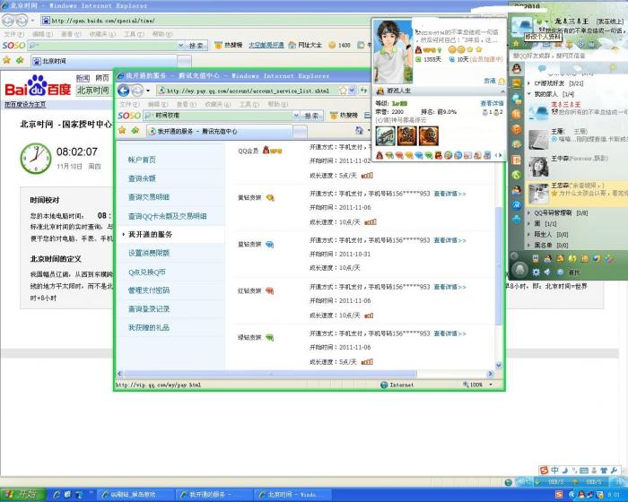This screenshot has width=628, height=502.
Task: Click the first game thumbnail in 游戏人生
Action: (x=385, y=136)
